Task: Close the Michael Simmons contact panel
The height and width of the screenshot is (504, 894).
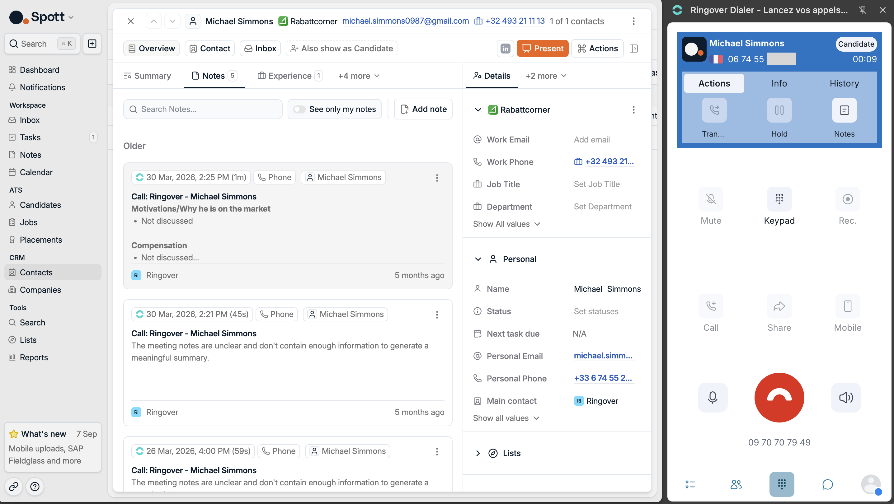Action: click(131, 21)
